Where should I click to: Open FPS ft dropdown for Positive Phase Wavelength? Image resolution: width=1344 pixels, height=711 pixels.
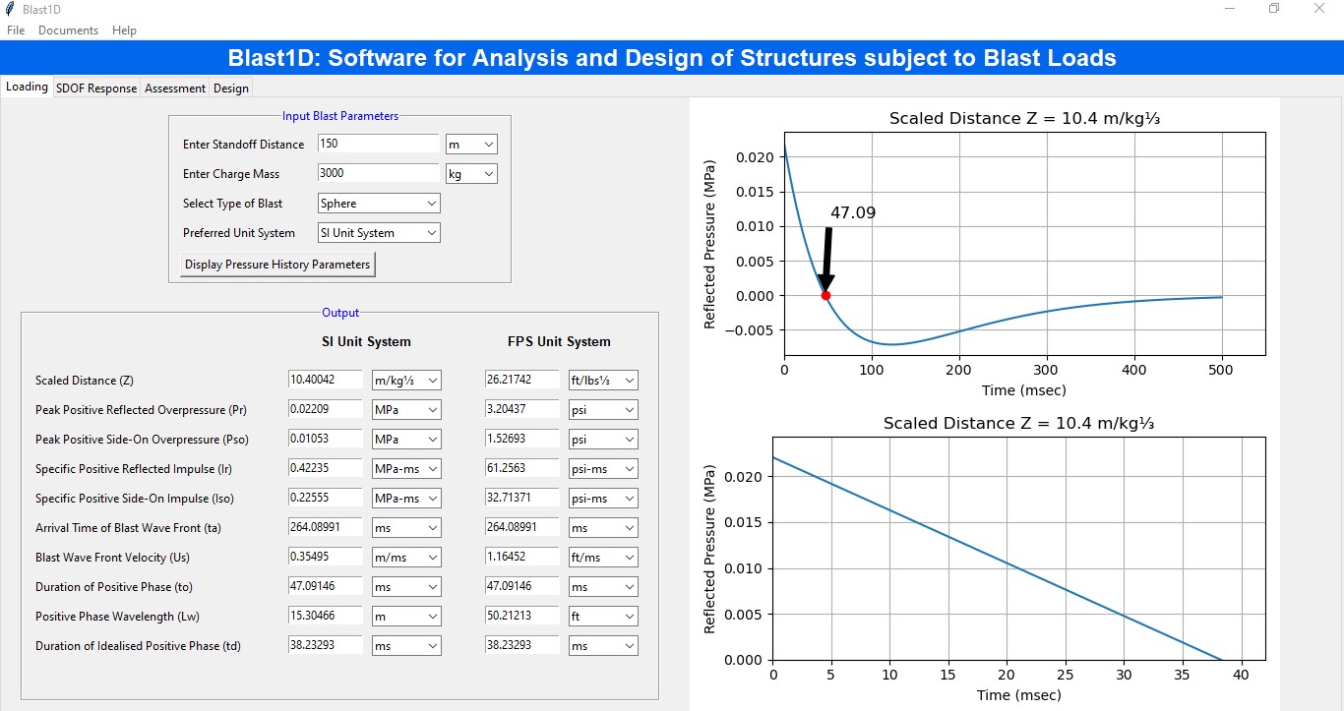click(603, 617)
